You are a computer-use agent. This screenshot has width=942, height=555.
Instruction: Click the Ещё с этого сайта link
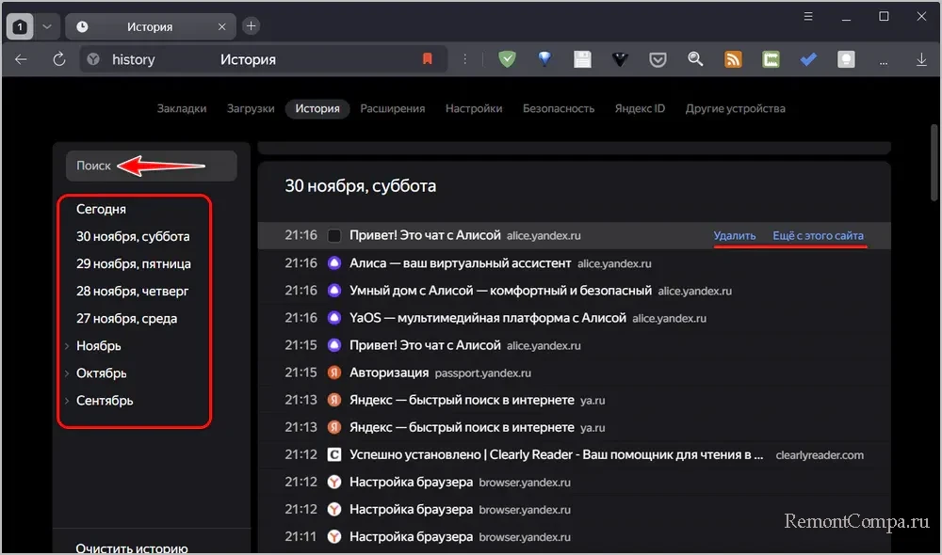click(818, 236)
